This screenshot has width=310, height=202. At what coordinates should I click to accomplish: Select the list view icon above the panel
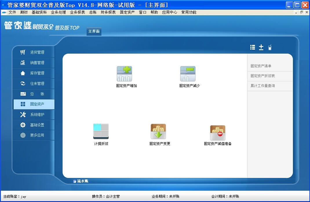click(252, 47)
